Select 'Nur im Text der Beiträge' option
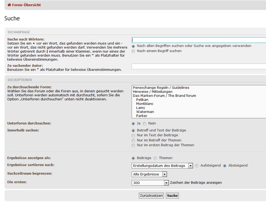266x202 pixels. point(133,136)
